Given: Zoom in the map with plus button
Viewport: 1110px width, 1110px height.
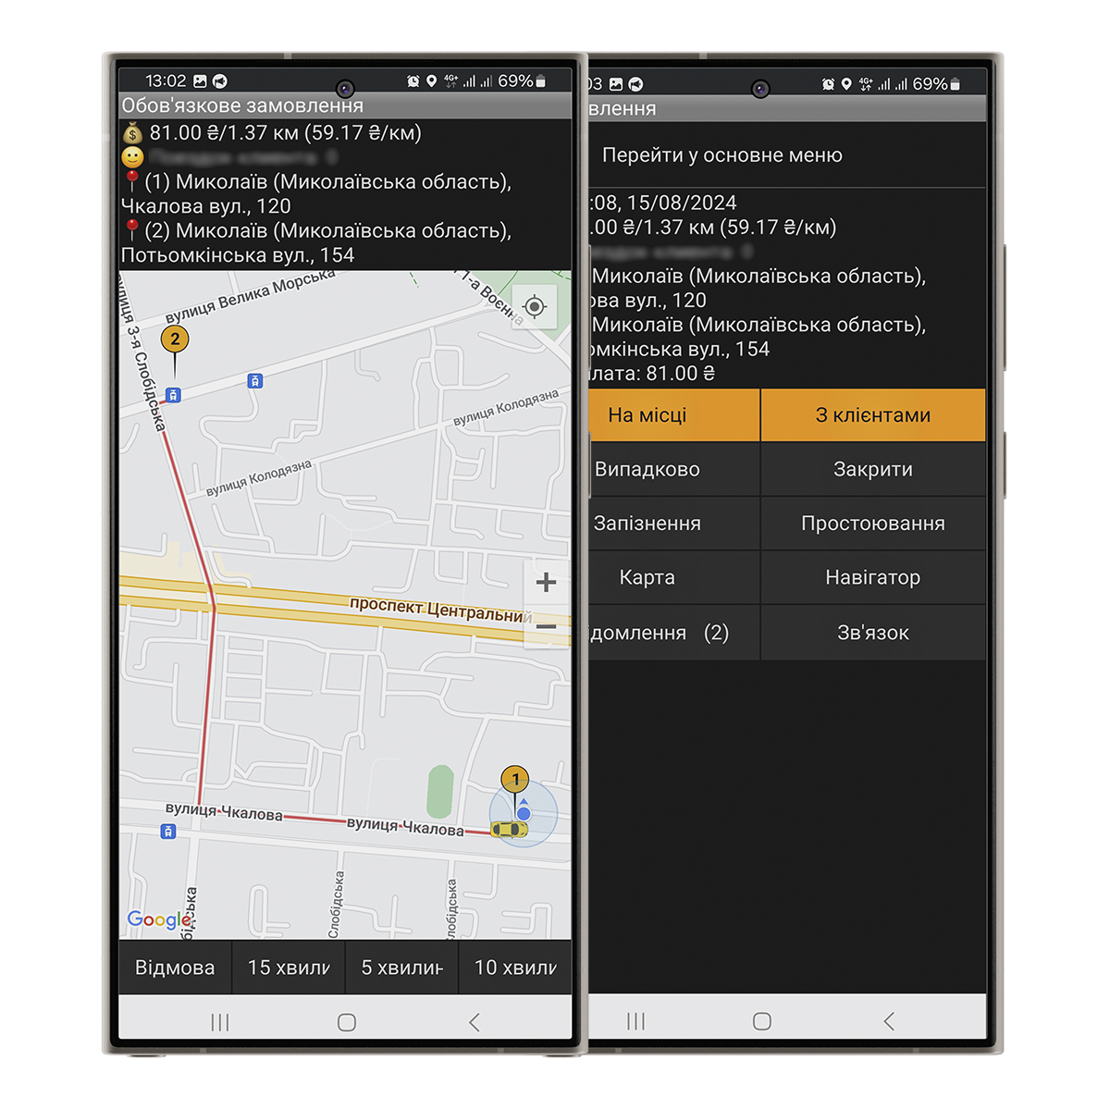Looking at the screenshot, I should coord(546,582).
